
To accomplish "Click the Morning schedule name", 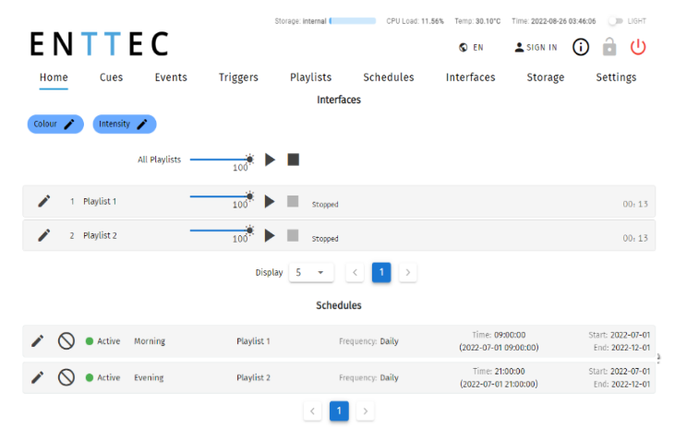I will click(x=150, y=341).
